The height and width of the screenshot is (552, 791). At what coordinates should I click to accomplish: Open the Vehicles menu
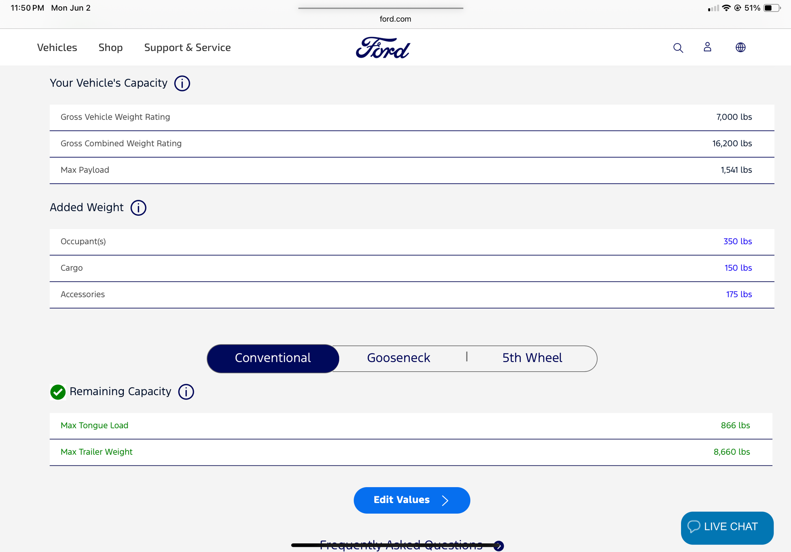click(x=57, y=48)
